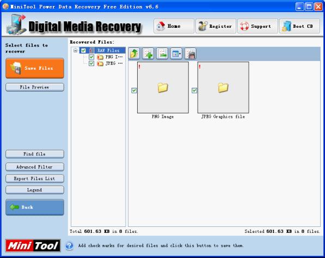Screen dimensions: 325x258
Task: Uncheck the checkbox beside PNG Image thumbnail
Action: coord(134,91)
